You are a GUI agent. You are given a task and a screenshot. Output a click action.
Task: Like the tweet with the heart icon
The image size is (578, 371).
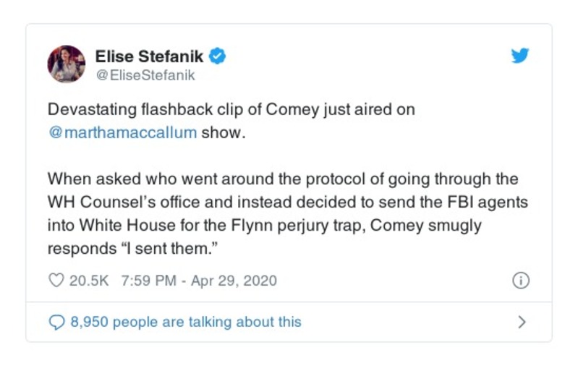[x=56, y=281]
